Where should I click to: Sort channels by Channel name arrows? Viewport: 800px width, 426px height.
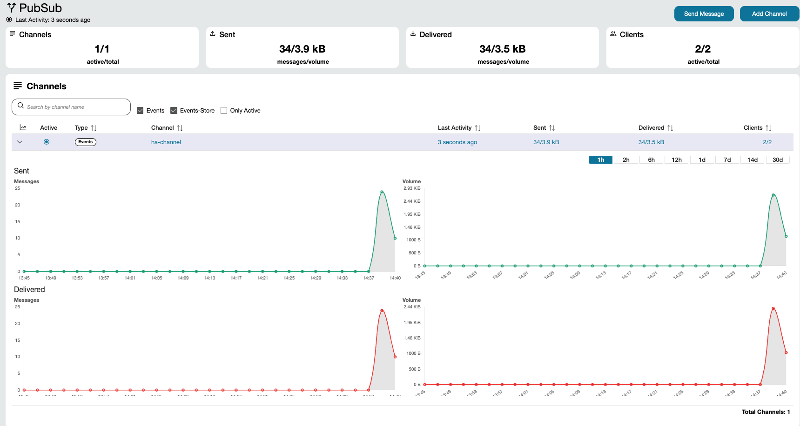click(x=180, y=128)
